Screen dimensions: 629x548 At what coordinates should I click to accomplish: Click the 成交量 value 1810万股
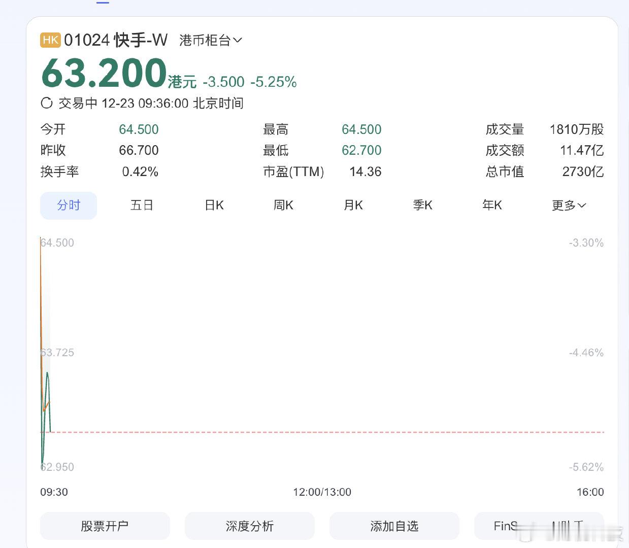click(x=577, y=129)
